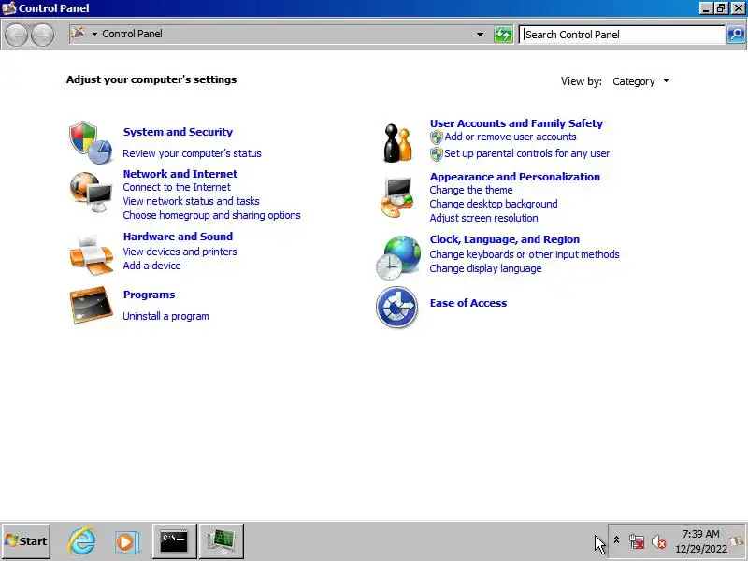Viewport: 748px width, 561px height.
Task: Click View devices and printers
Action: tap(180, 252)
